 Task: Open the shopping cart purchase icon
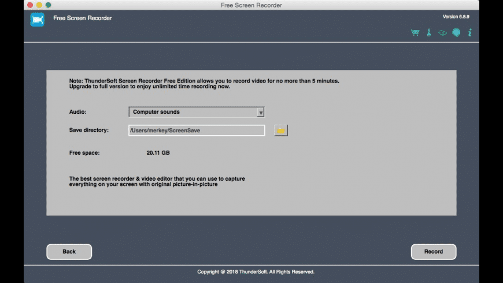pos(415,32)
